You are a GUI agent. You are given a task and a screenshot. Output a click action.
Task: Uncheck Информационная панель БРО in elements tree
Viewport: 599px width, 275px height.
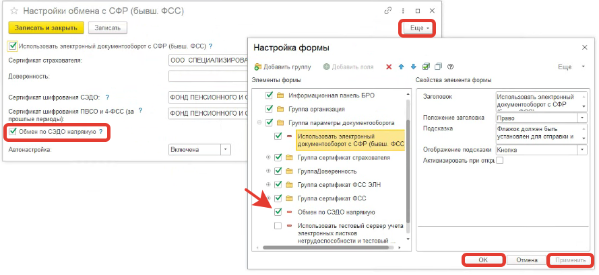click(269, 95)
